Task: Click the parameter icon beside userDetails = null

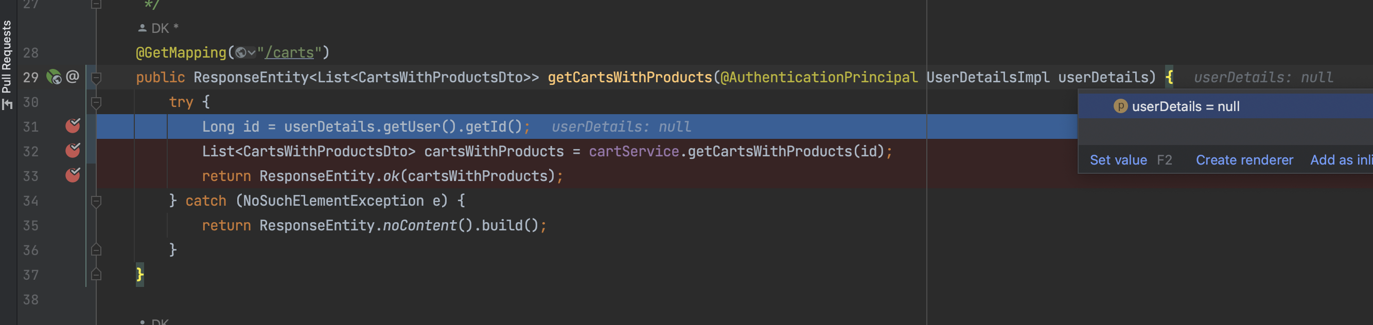Action: pos(1120,106)
